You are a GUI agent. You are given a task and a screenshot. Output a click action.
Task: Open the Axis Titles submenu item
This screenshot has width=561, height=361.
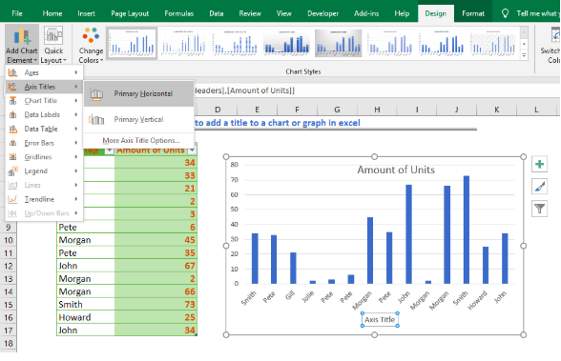tap(44, 87)
